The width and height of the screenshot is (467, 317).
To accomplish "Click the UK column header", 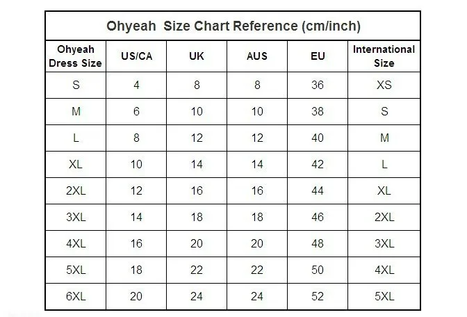I will [197, 56].
